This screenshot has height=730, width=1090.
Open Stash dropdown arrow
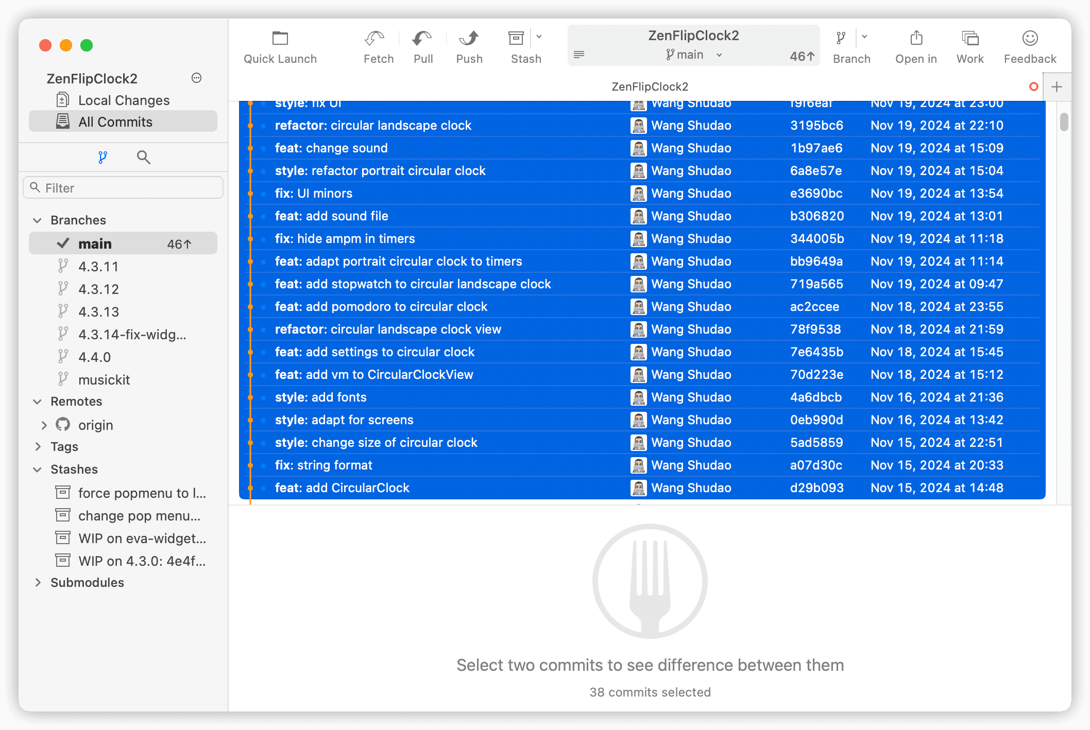tap(539, 37)
